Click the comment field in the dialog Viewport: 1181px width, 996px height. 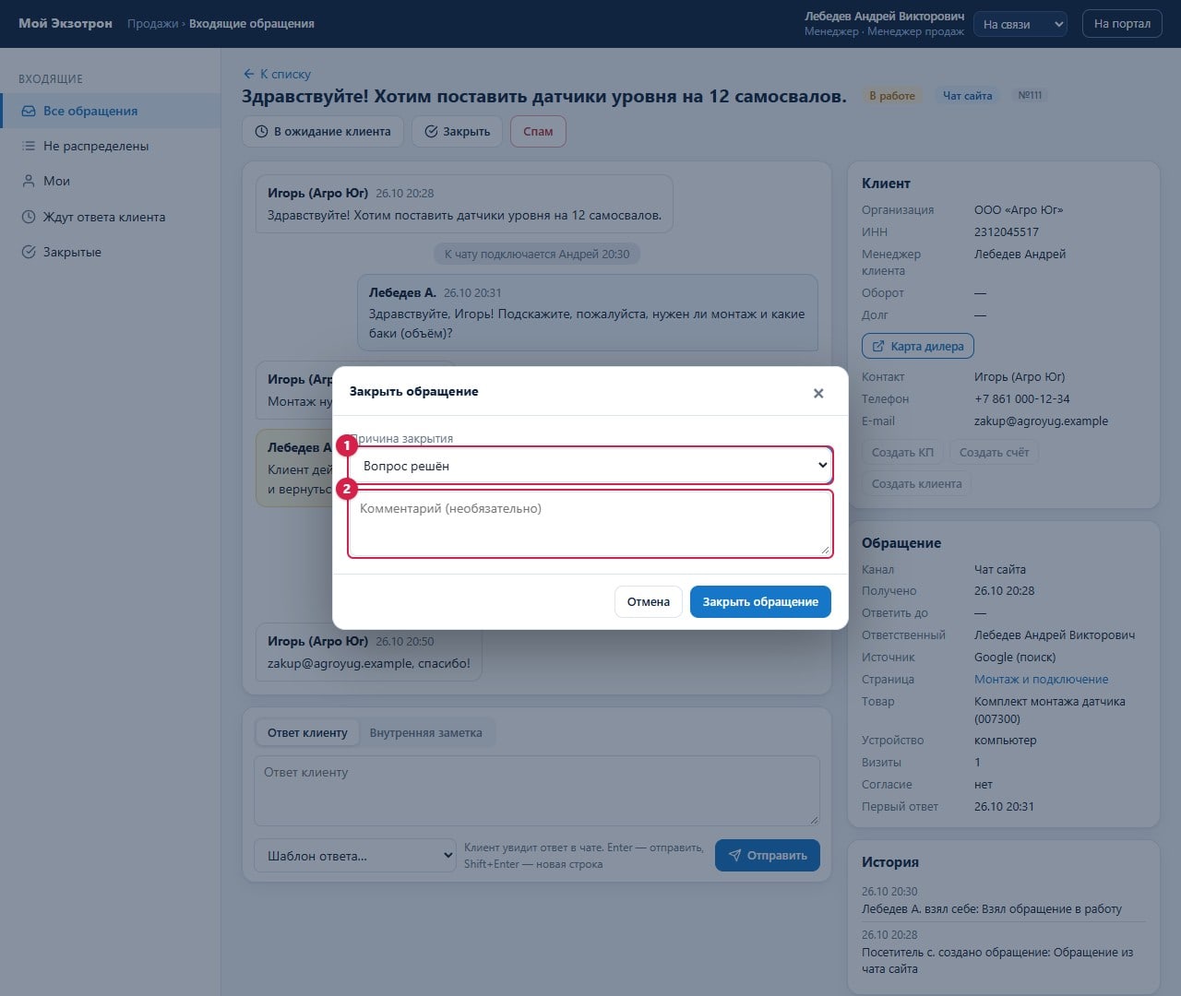coord(590,524)
